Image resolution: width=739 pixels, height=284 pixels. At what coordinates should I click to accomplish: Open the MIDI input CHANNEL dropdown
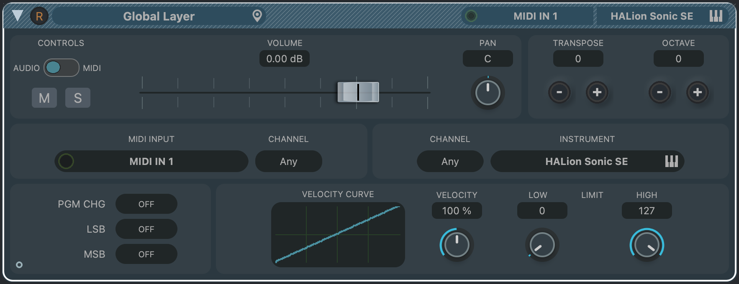click(x=288, y=161)
